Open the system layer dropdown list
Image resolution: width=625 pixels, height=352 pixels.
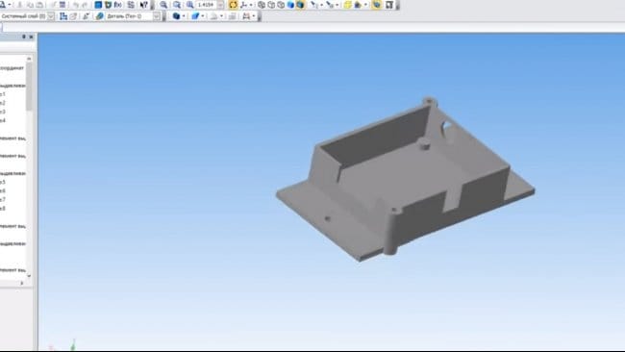point(51,16)
